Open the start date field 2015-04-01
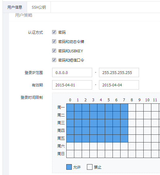Image resolution: width=160 pixels, height=175 pixels. [x=72, y=85]
